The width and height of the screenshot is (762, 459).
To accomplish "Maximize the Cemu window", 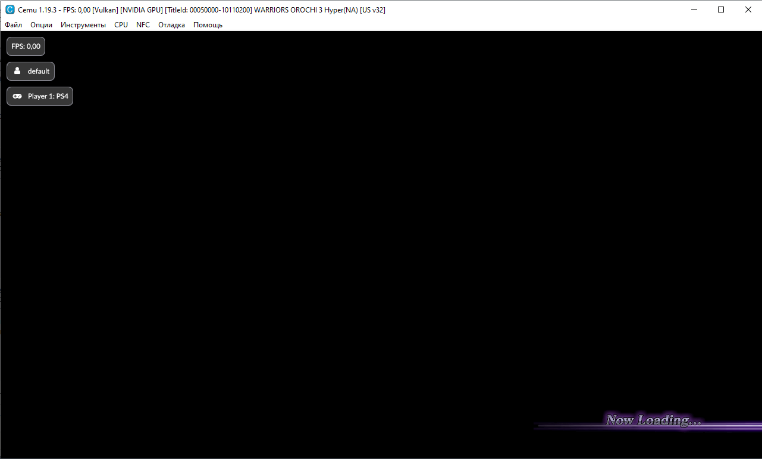I will point(721,10).
